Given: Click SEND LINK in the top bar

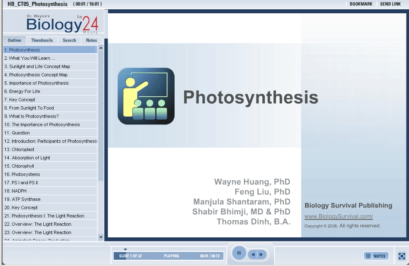Looking at the screenshot, I should [x=390, y=4].
